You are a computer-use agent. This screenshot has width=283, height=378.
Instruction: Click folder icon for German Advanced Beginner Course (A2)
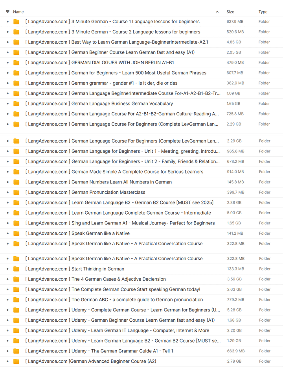click(17, 361)
